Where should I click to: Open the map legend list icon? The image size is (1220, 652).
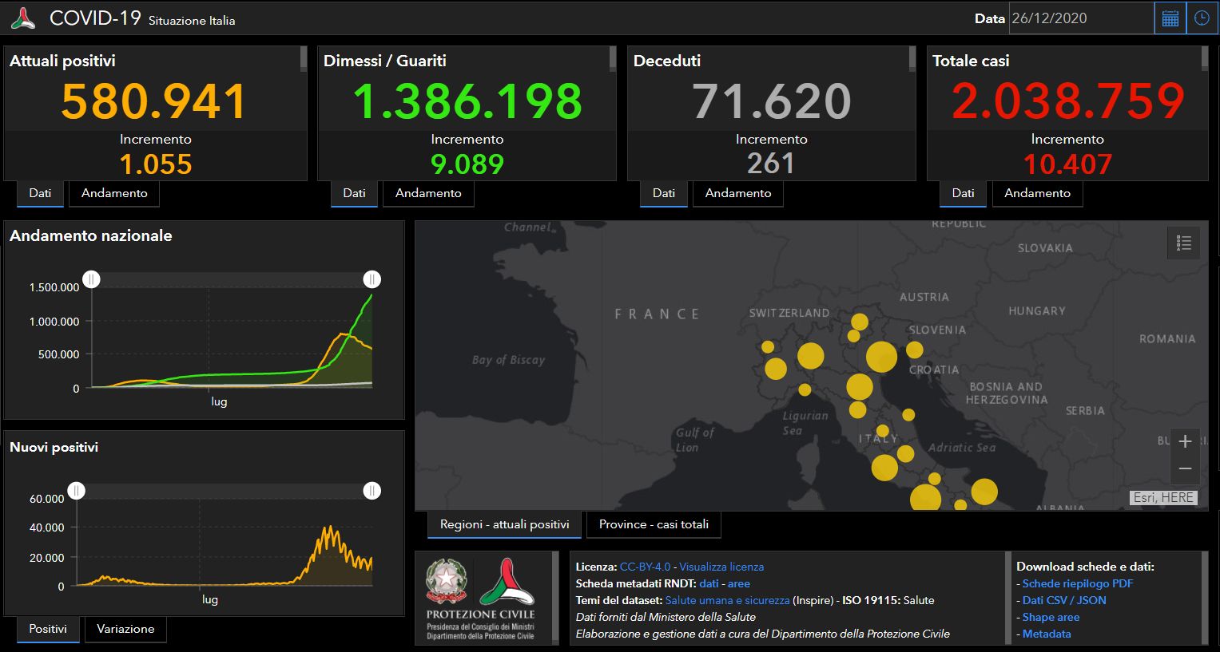click(1183, 243)
